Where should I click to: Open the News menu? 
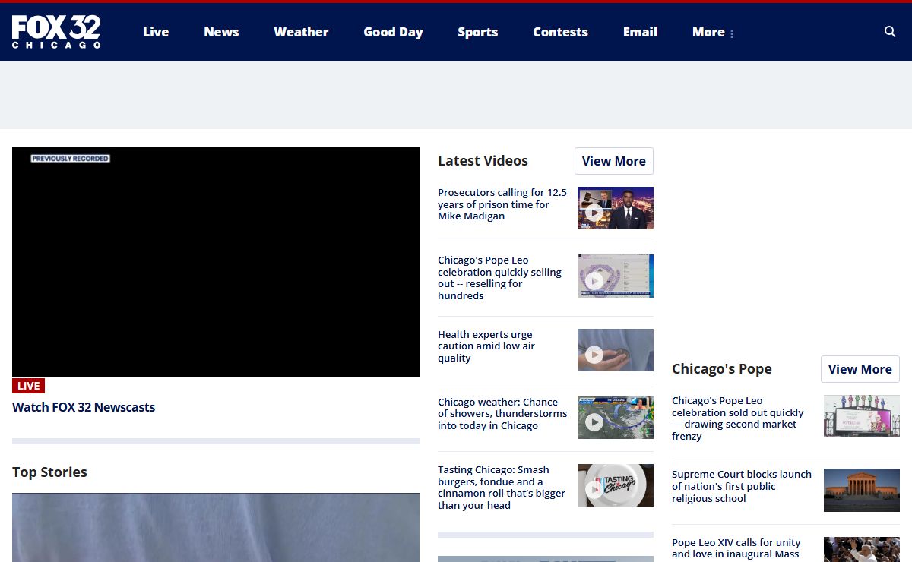click(x=221, y=32)
